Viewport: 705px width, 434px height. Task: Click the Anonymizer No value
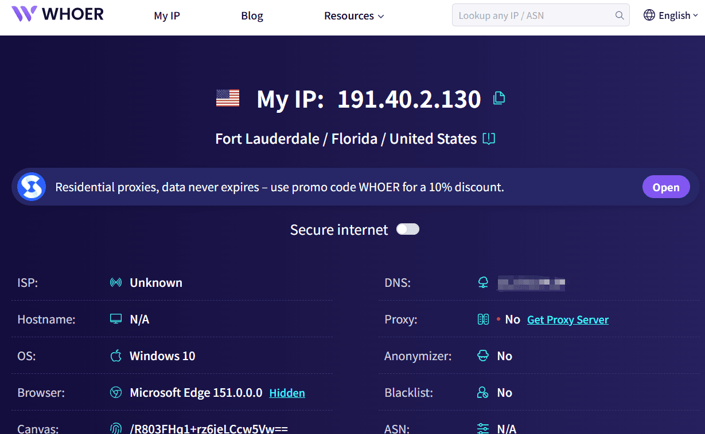pyautogui.click(x=505, y=356)
